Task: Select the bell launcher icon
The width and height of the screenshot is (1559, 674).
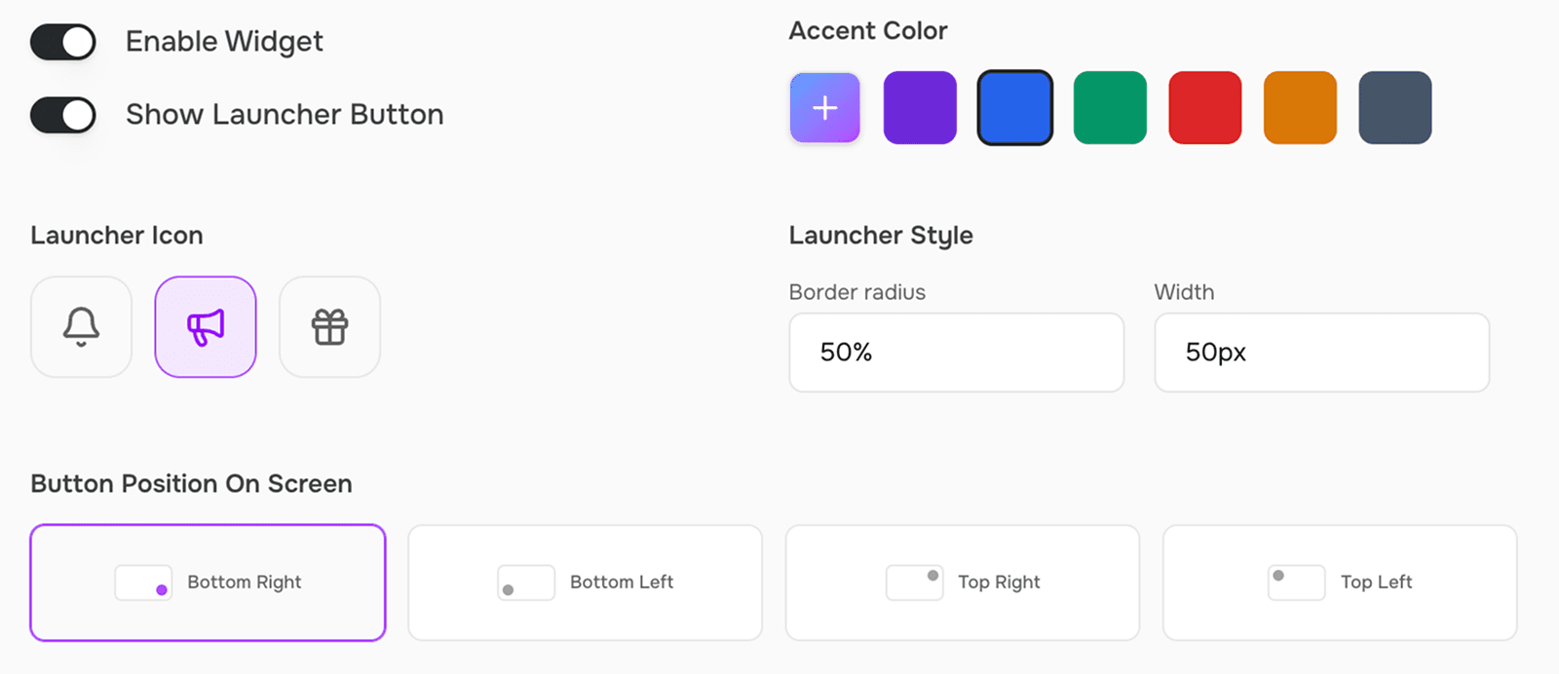Action: 81,326
